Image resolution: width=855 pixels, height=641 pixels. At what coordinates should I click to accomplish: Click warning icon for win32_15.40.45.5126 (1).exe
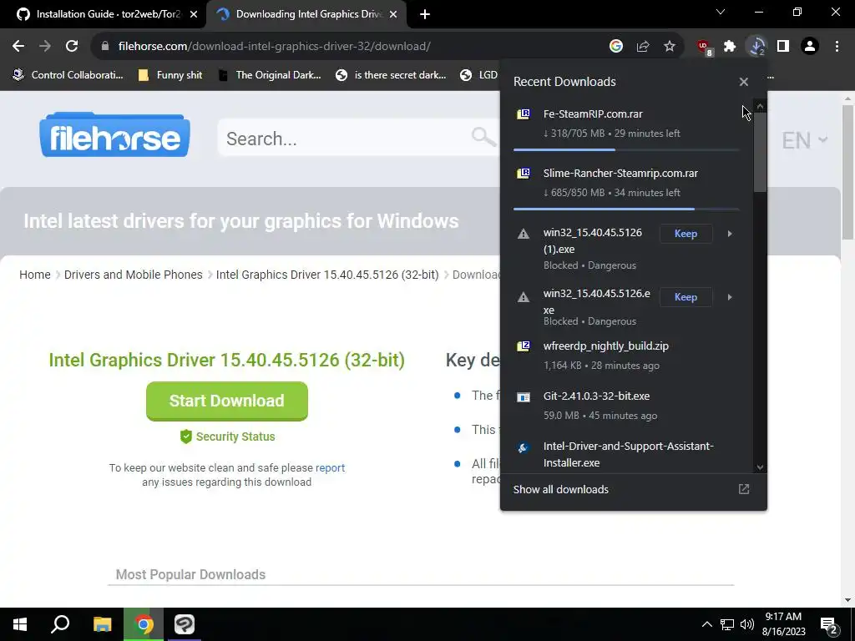[x=524, y=234]
